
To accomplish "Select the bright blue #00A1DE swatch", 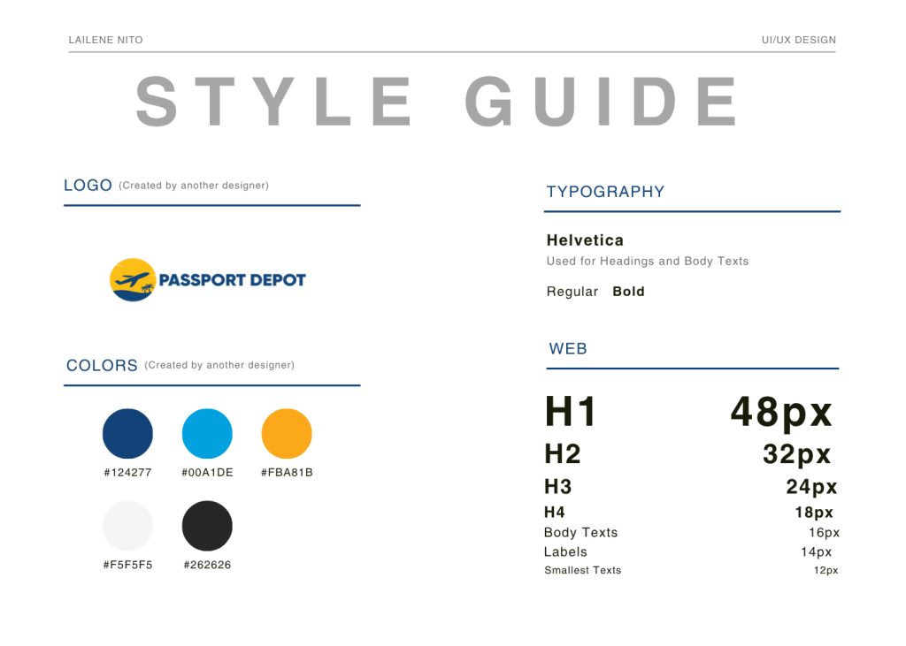I will 207,434.
